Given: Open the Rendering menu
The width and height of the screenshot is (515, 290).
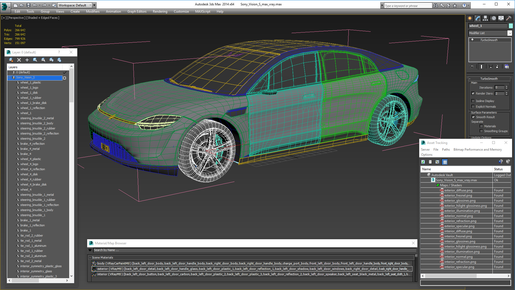Looking at the screenshot, I should tap(160, 12).
